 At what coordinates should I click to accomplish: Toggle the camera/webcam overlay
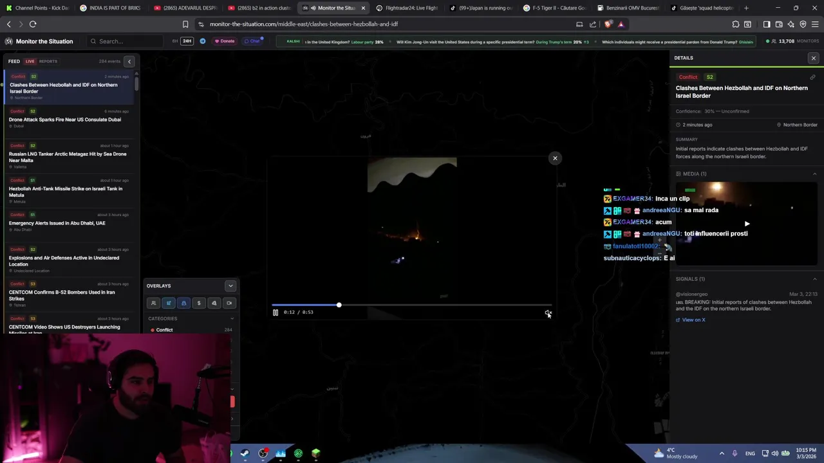click(229, 303)
